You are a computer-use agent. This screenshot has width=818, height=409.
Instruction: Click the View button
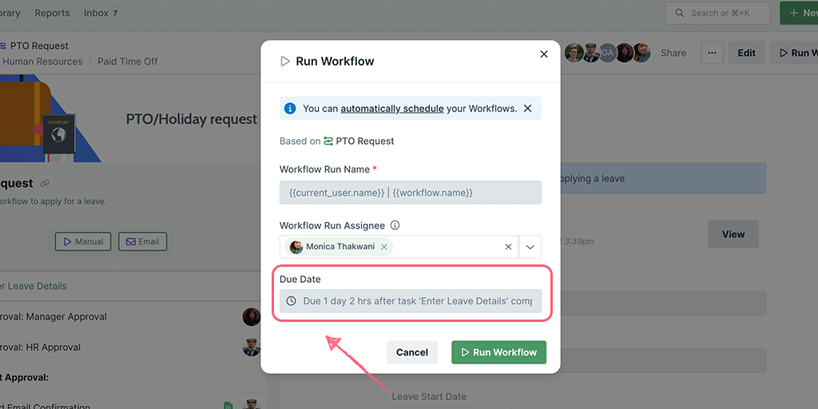pyautogui.click(x=733, y=234)
